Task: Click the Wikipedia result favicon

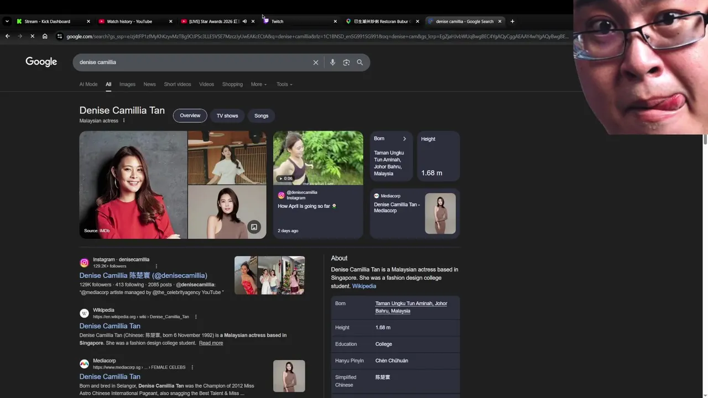Action: click(x=84, y=313)
